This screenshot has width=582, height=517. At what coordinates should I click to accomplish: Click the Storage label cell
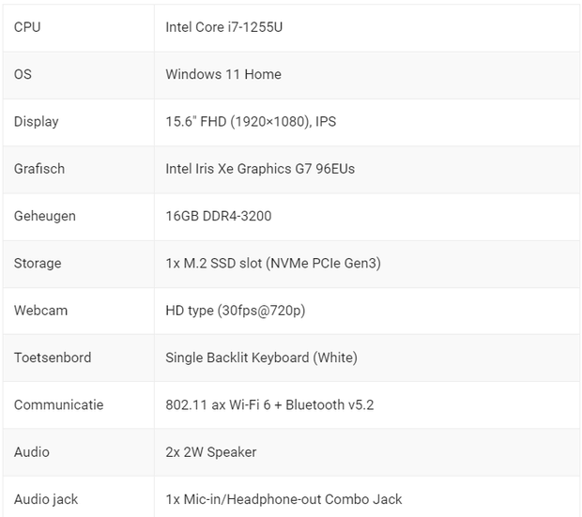click(38, 264)
